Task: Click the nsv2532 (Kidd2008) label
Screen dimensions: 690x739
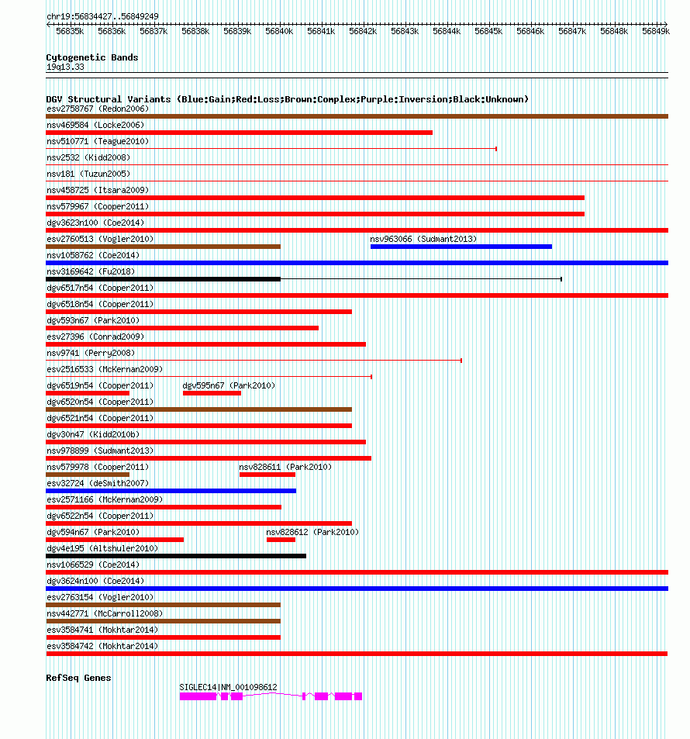Action: [x=88, y=157]
